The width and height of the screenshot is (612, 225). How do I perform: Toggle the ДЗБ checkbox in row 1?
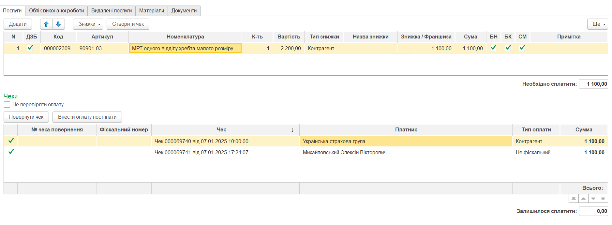tap(30, 48)
